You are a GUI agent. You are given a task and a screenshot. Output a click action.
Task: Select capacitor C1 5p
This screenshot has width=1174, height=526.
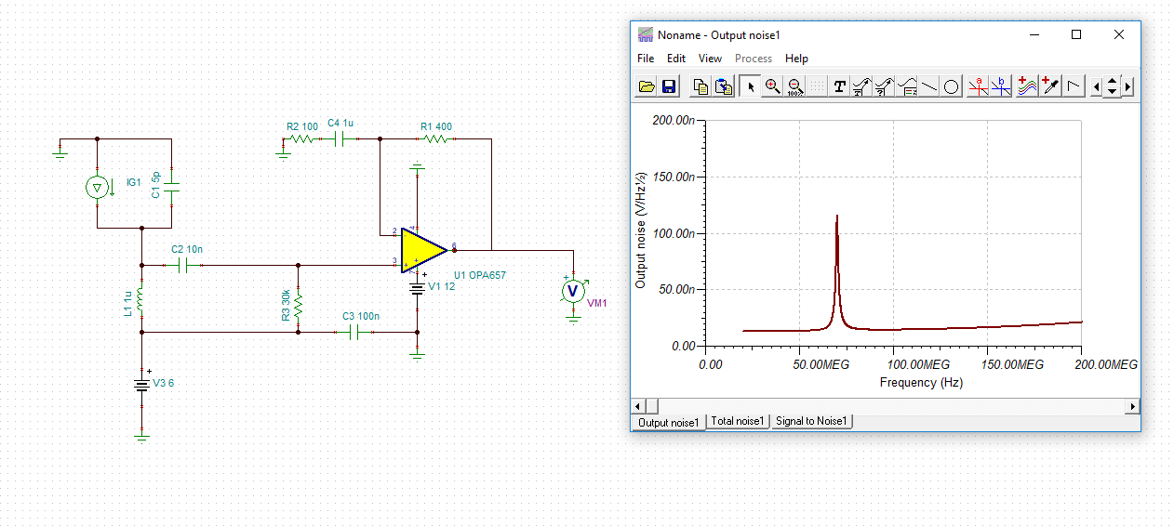pyautogui.click(x=171, y=188)
